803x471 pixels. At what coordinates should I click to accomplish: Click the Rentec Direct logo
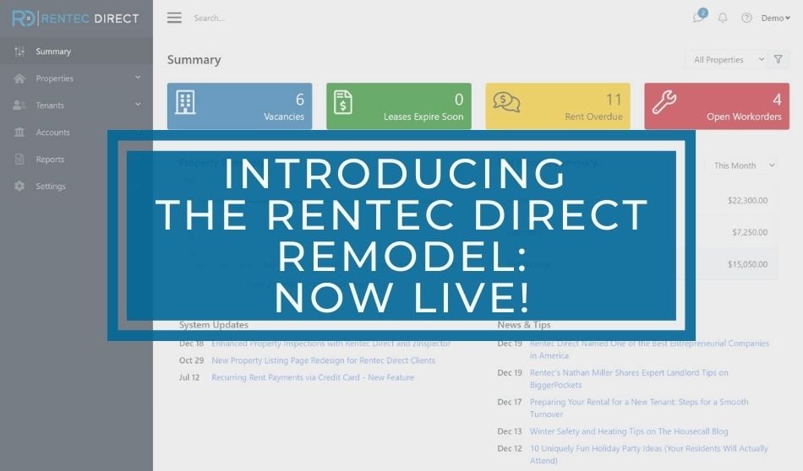[76, 19]
